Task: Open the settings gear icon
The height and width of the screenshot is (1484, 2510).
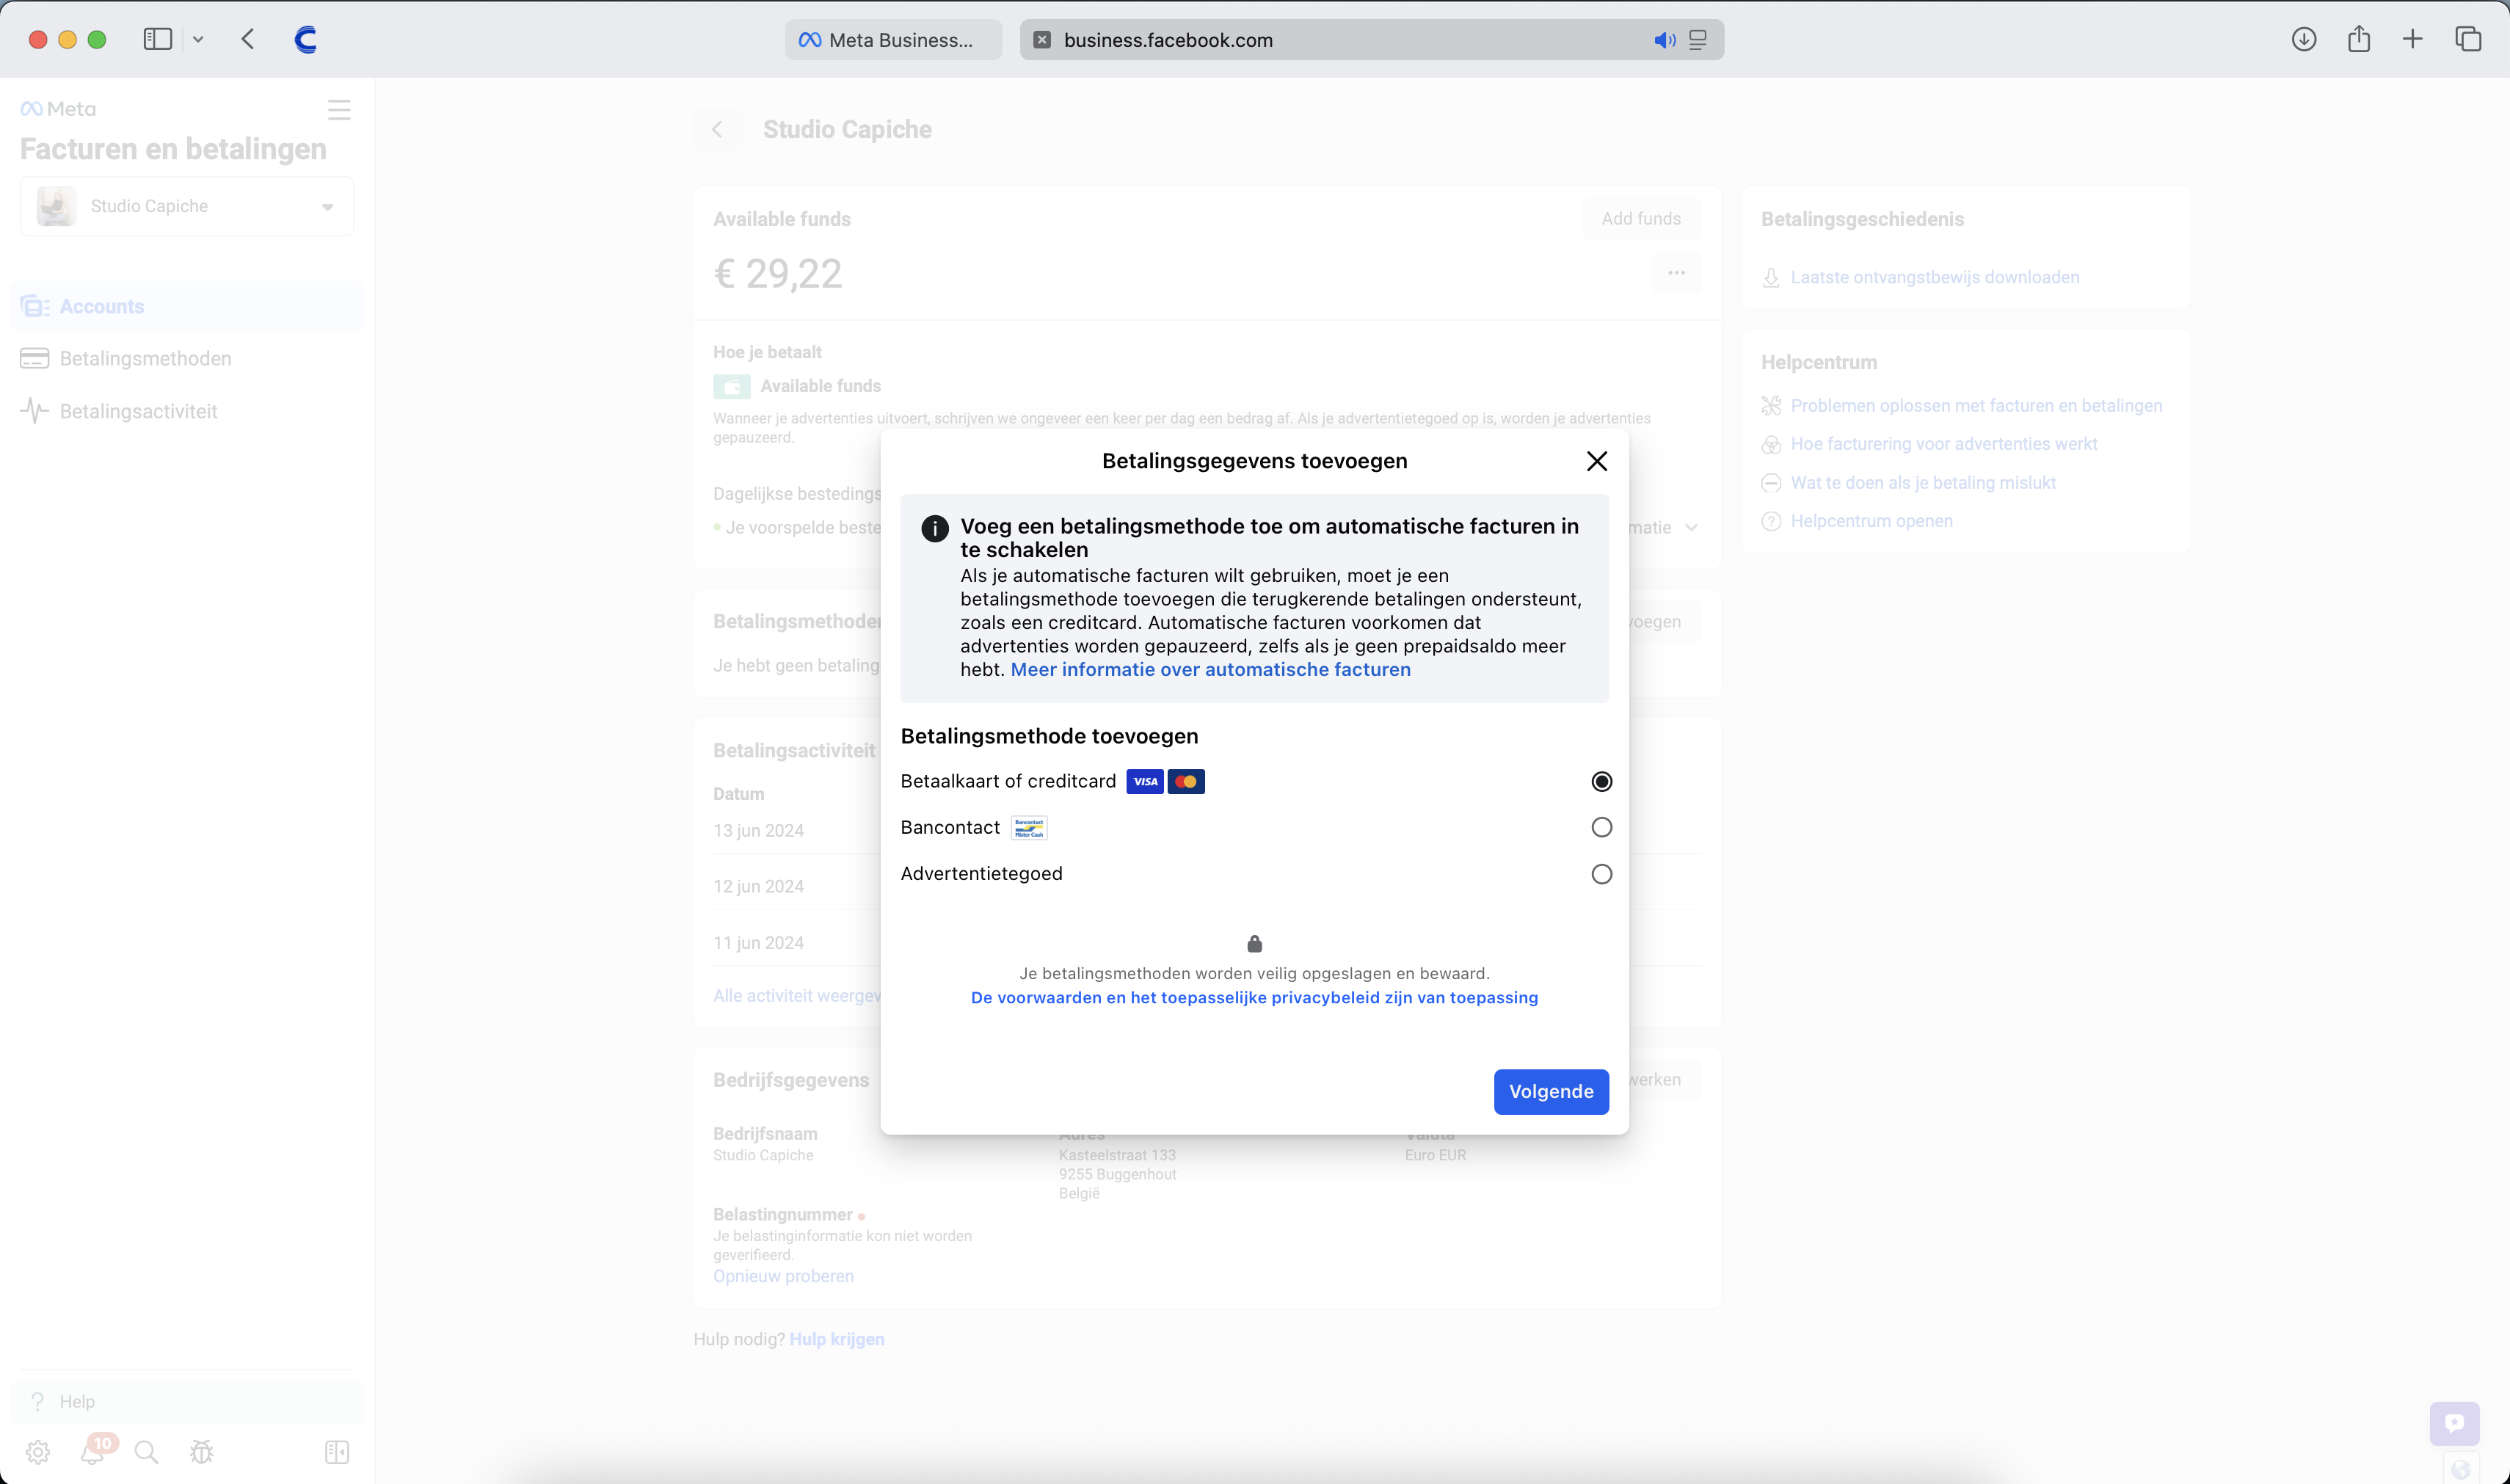Action: click(x=38, y=1452)
